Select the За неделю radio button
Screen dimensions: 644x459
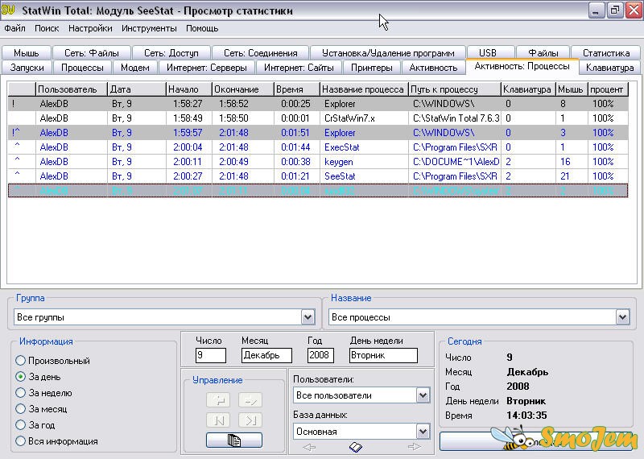pyautogui.click(x=21, y=392)
